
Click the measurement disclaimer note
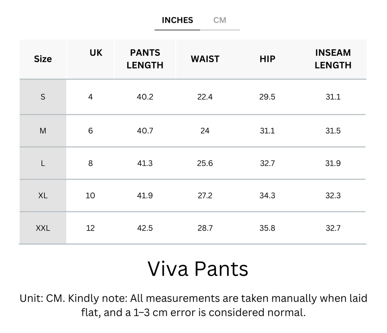pos(193,304)
